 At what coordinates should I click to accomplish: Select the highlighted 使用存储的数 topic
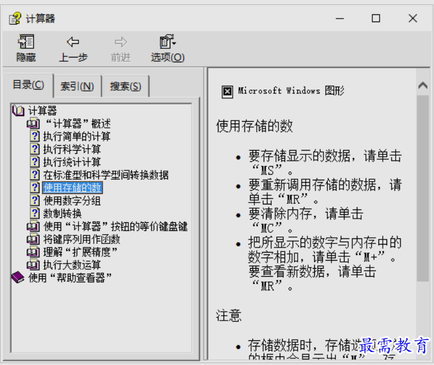pyautogui.click(x=72, y=188)
